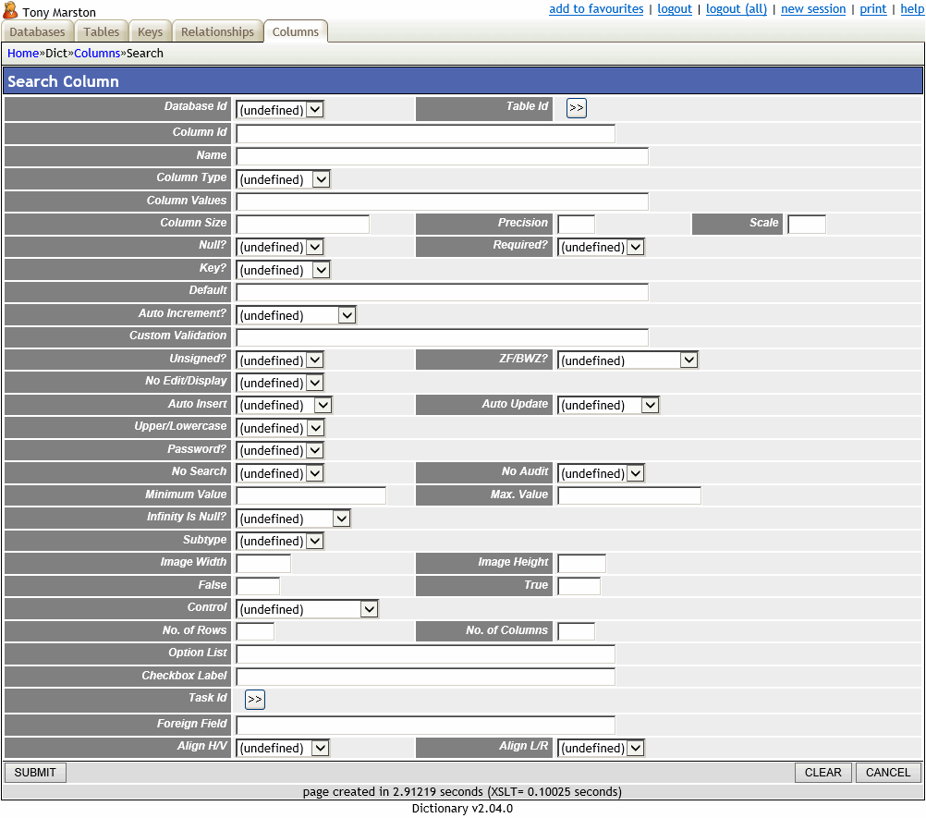Click inside the Name input field
The image size is (926, 818).
click(442, 155)
